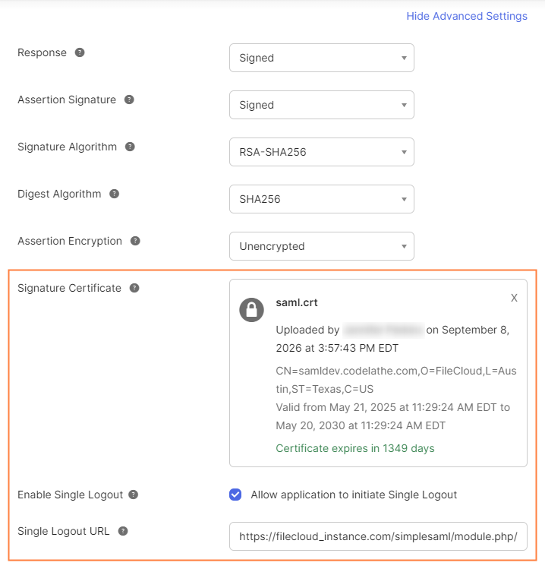Click the Signature Algorithm label
Viewport: 545px width, 569px height.
(67, 147)
